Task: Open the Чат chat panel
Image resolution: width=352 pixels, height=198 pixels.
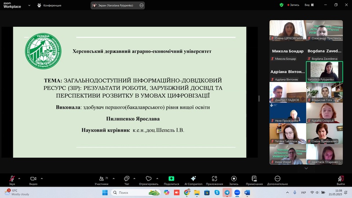Action: 127,180
